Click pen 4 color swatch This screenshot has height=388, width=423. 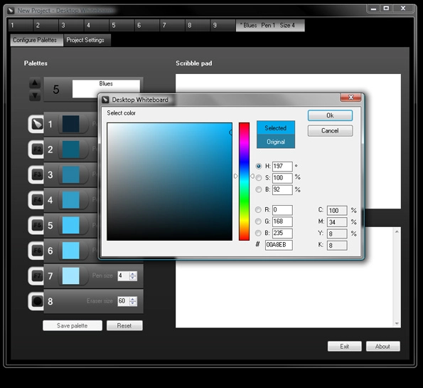tap(70, 200)
